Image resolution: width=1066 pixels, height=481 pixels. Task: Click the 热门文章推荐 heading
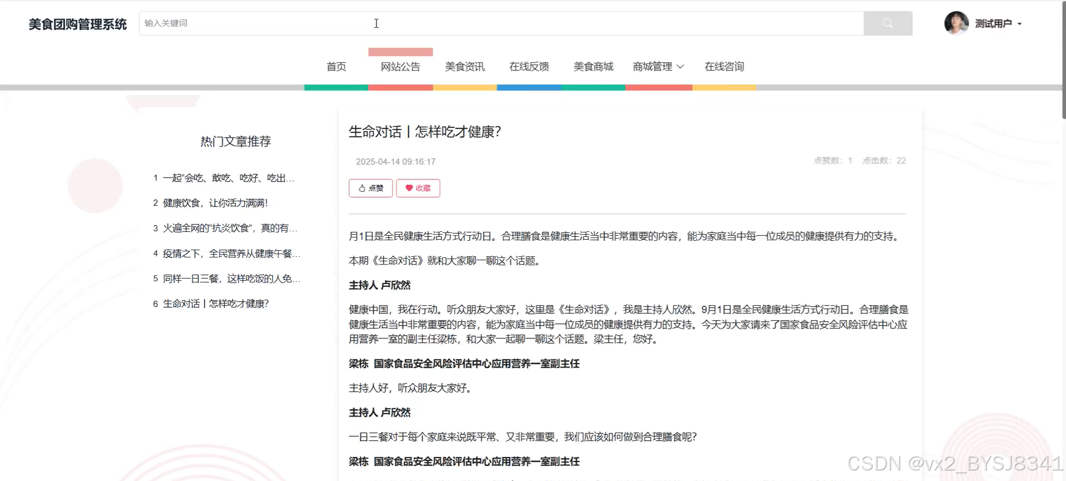(235, 141)
